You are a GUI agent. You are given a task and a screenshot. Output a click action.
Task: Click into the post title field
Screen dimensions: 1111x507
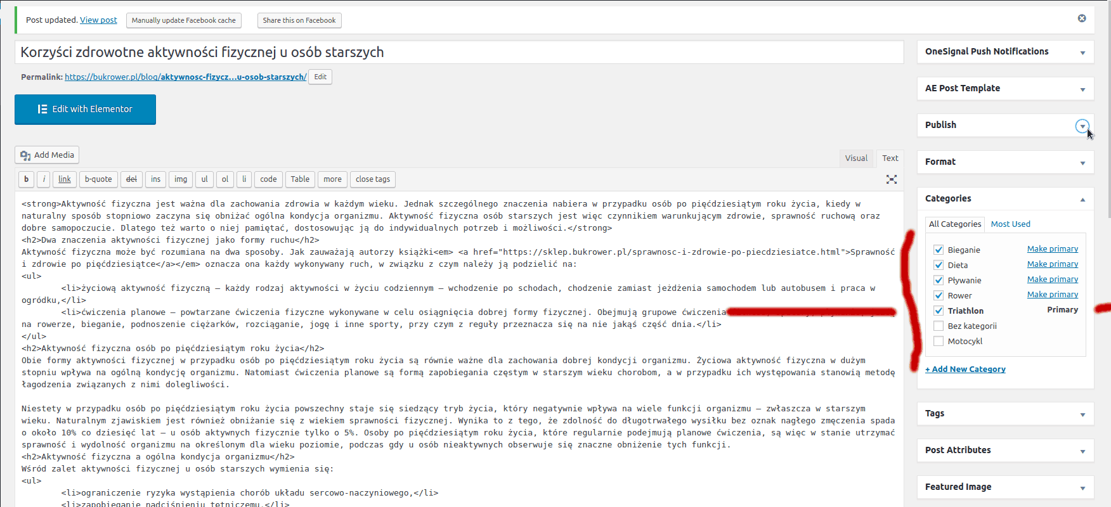coord(459,53)
